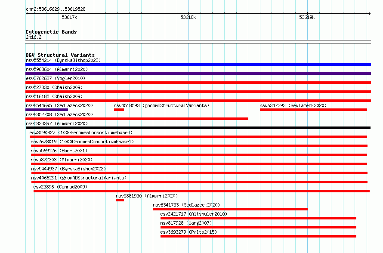Open esv3590827 (1000GenomesConsortiumPhase3) variant

[81, 133]
